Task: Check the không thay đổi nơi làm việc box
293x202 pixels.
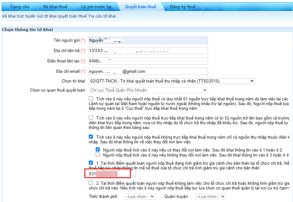Action: pyautogui.click(x=98, y=155)
